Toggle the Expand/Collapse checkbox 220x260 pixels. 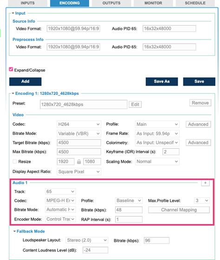(x=11, y=69)
